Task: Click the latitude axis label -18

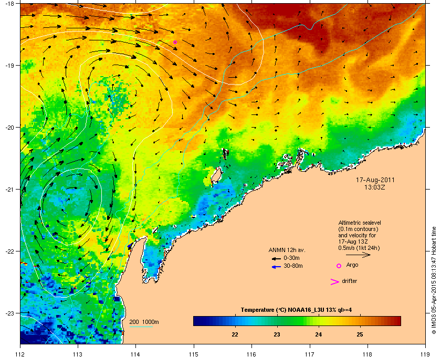Action: pos(9,3)
